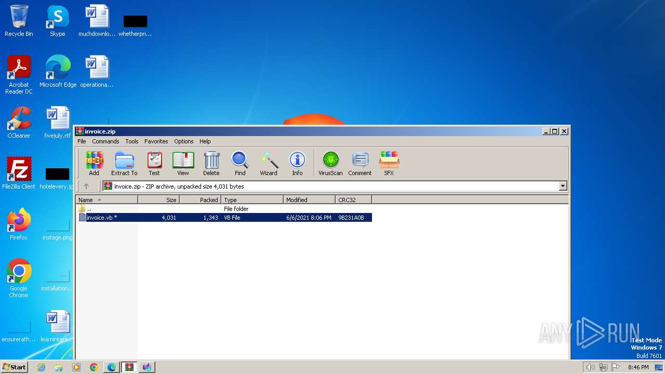Select the parent folder '..' entry
Viewport: 665px width, 374px height.
coord(224,209)
